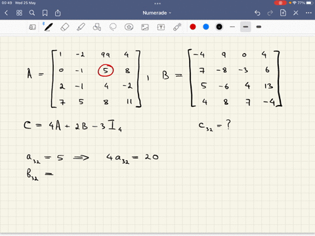Open the Image insert tool
Image resolution: width=315 pixels, height=236 pixels.
coord(145,27)
